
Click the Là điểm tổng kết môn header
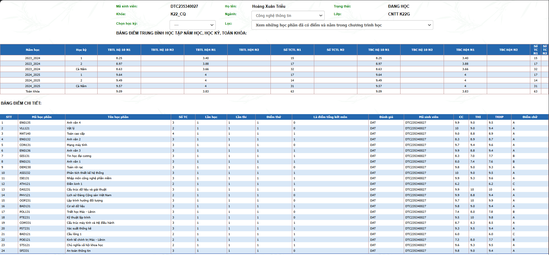point(330,117)
